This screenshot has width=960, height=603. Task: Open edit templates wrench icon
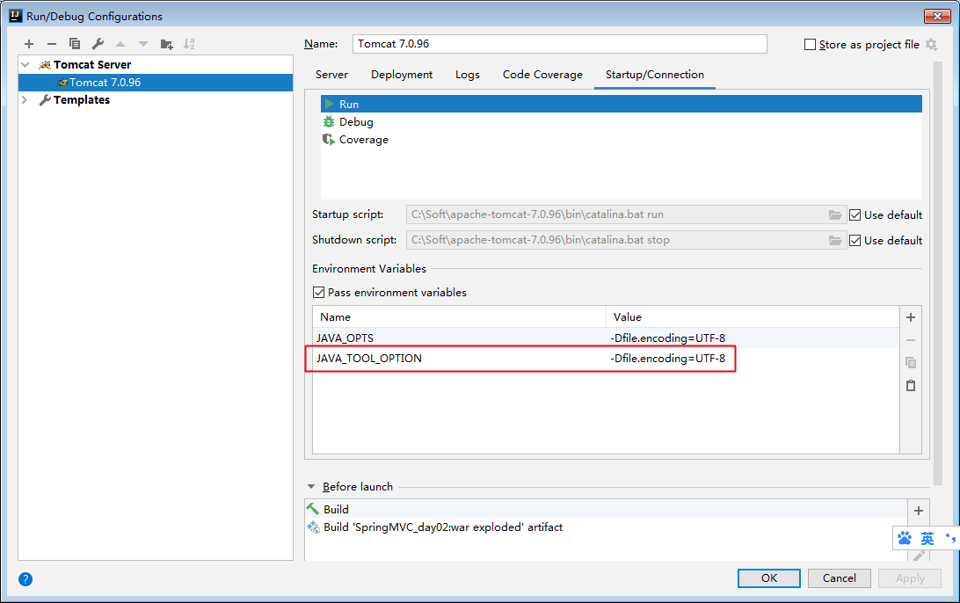click(98, 44)
